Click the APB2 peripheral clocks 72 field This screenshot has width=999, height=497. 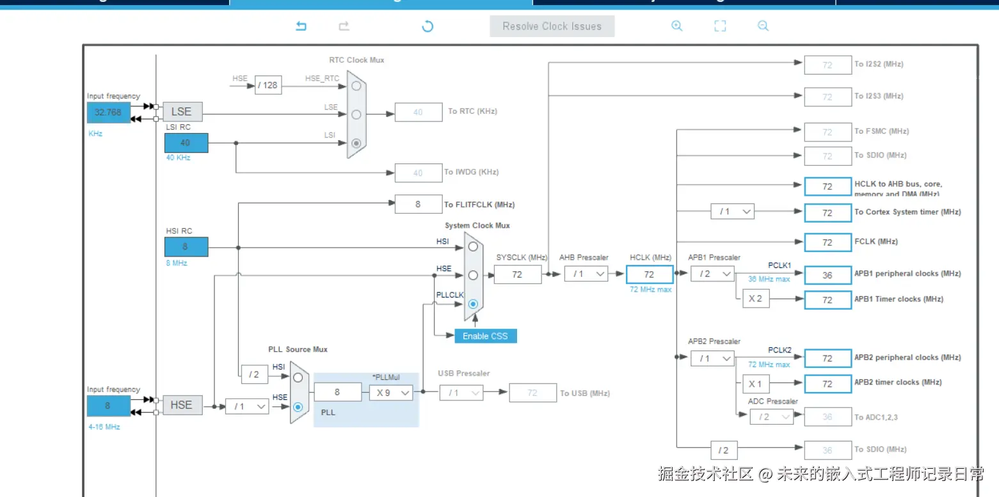pyautogui.click(x=828, y=358)
